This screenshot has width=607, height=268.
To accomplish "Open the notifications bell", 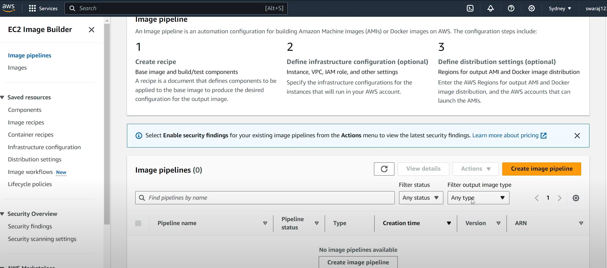I will [491, 8].
